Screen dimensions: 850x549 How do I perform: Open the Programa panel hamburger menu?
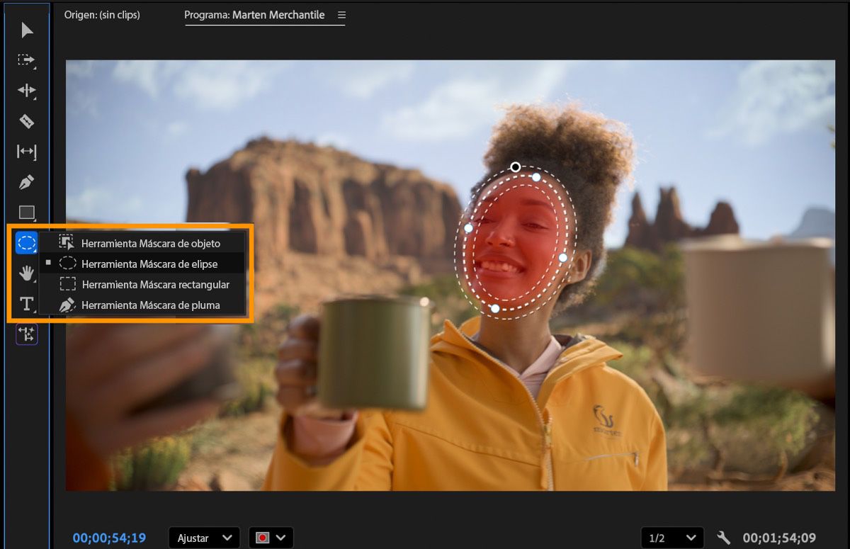[342, 15]
